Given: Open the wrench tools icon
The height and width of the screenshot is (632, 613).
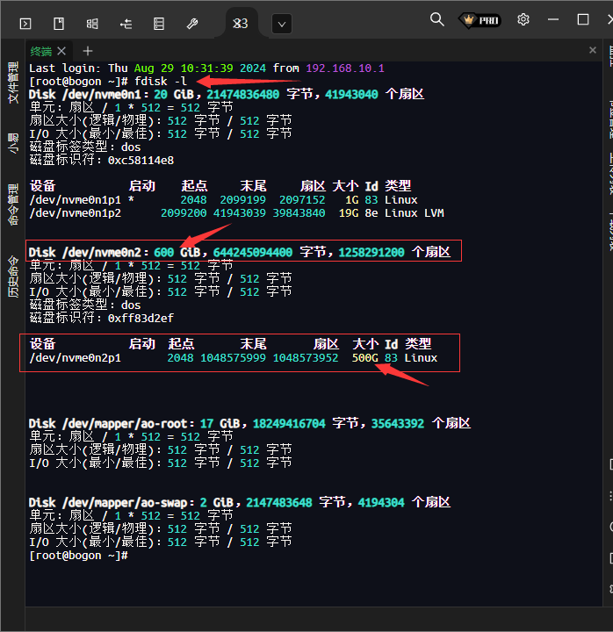Looking at the screenshot, I should 192,24.
